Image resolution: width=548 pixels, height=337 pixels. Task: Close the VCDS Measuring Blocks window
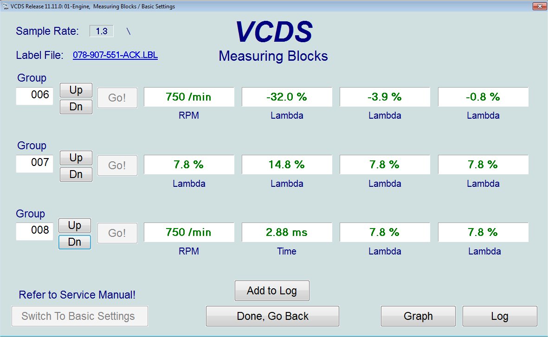(540, 6)
